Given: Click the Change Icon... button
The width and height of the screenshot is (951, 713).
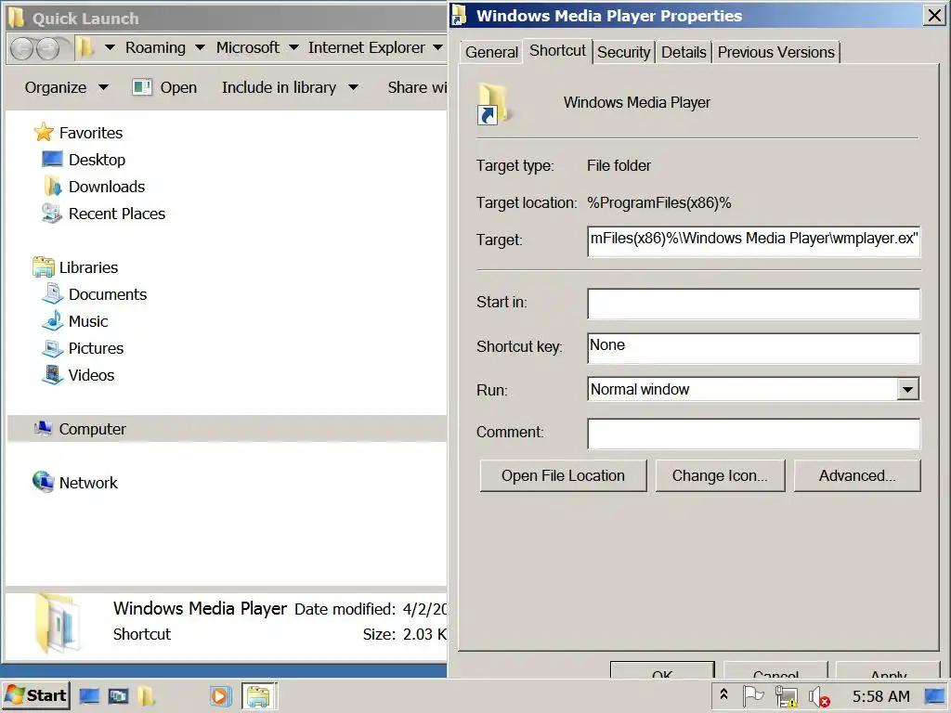Looking at the screenshot, I should click(720, 475).
